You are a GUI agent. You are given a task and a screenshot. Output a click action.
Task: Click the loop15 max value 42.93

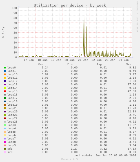click(132, 91)
